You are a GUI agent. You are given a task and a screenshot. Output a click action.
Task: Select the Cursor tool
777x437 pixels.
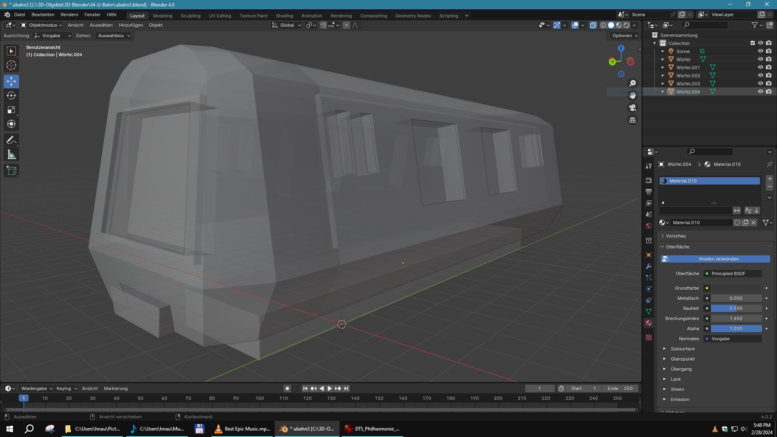point(11,65)
